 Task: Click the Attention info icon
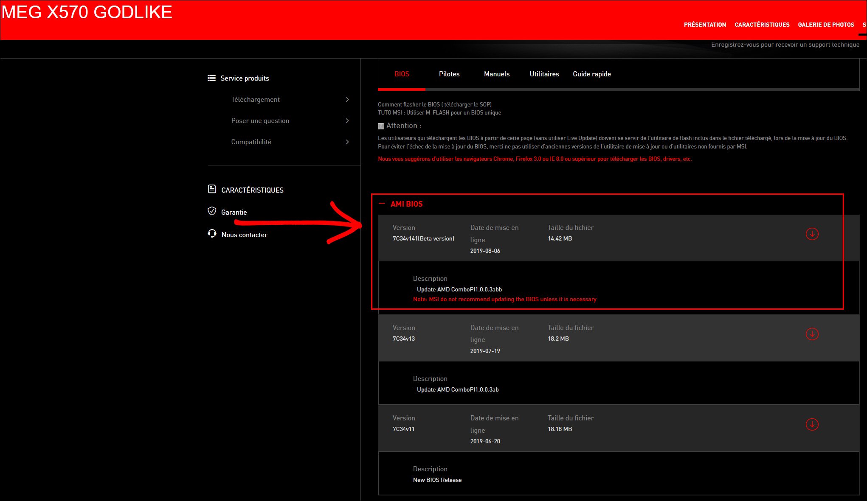point(381,126)
